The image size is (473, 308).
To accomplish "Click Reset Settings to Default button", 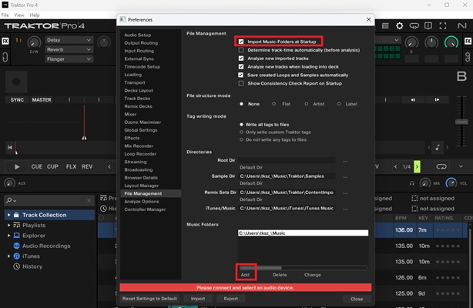I will point(149,299).
